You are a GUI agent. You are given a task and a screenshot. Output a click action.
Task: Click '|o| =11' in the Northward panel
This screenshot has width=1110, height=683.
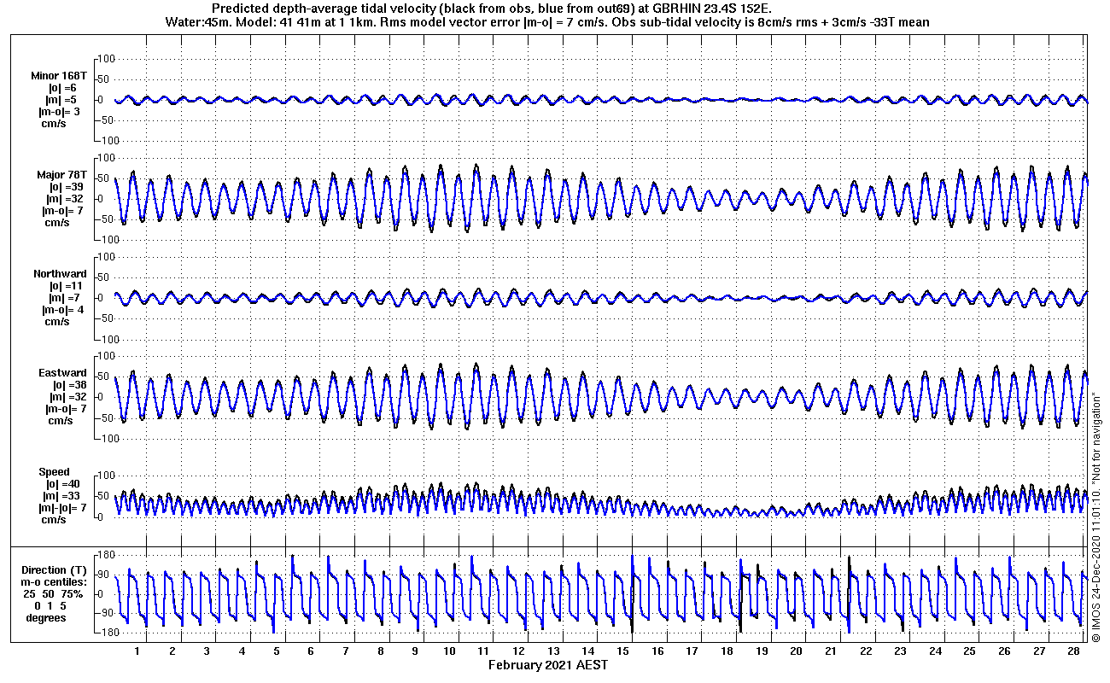[65, 286]
